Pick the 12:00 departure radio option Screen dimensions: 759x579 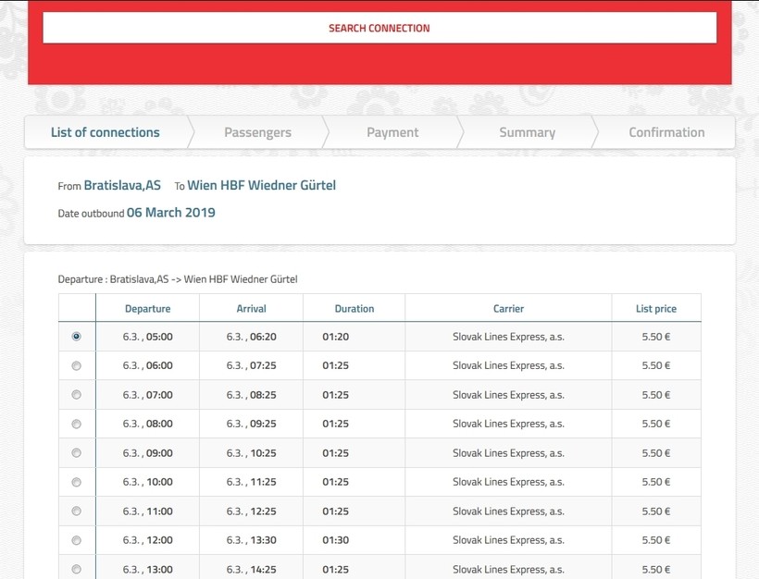tap(77, 541)
